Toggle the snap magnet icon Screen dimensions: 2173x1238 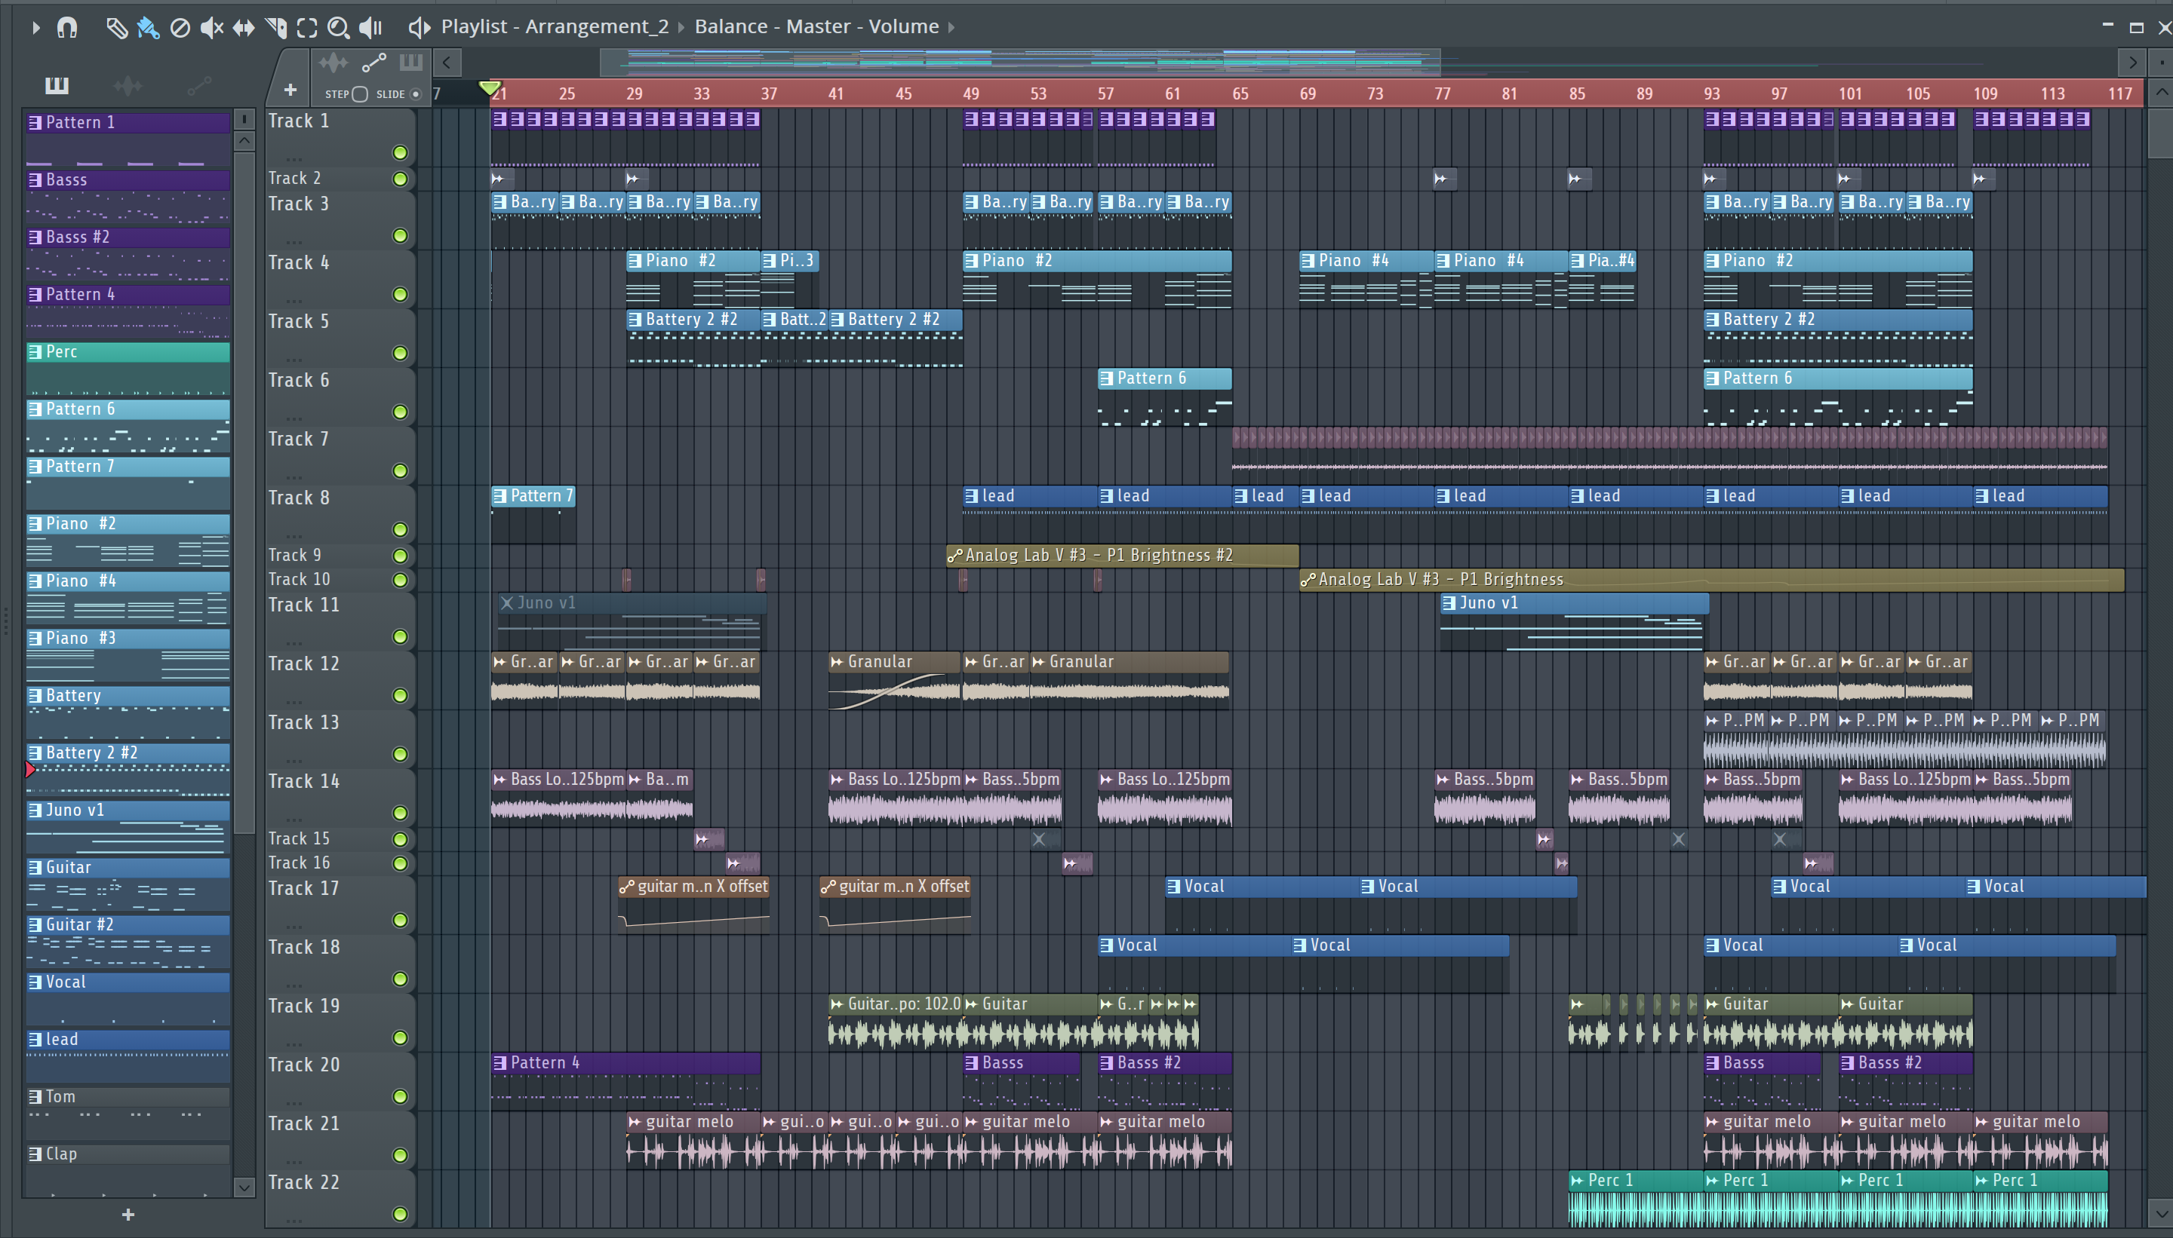tap(67, 28)
